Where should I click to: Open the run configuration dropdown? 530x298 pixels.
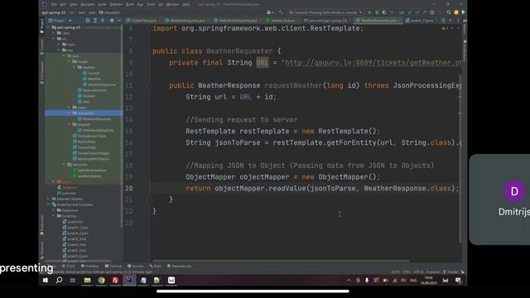click(x=325, y=12)
